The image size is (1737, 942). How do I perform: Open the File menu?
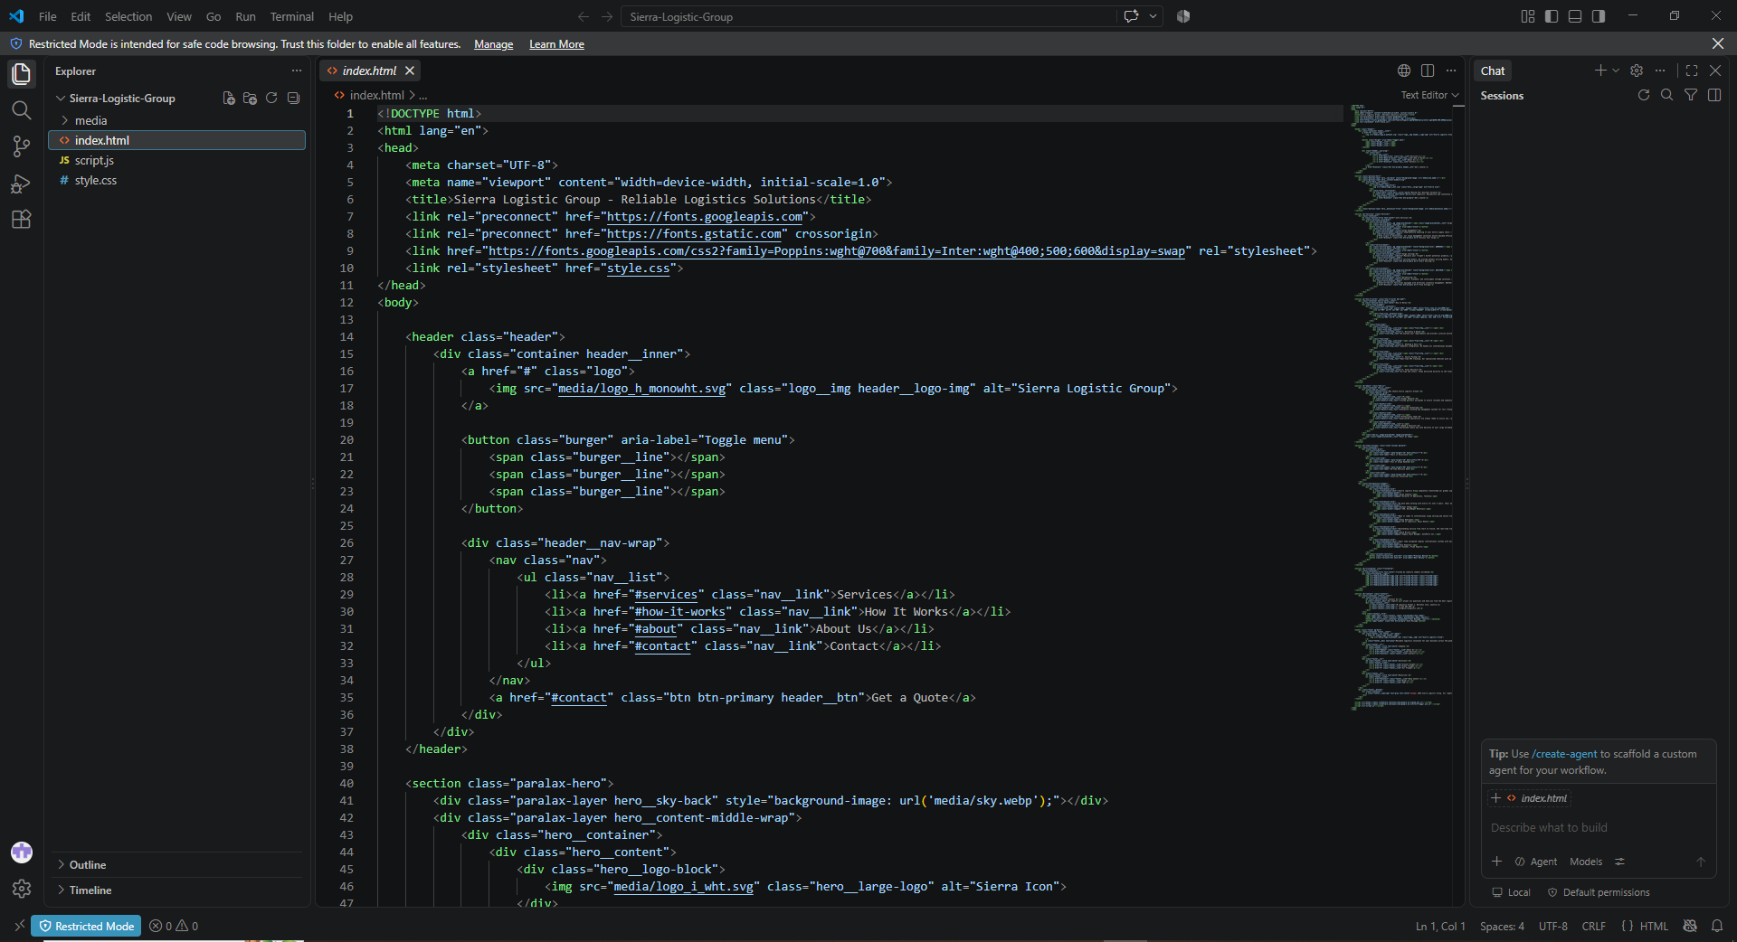tap(48, 16)
